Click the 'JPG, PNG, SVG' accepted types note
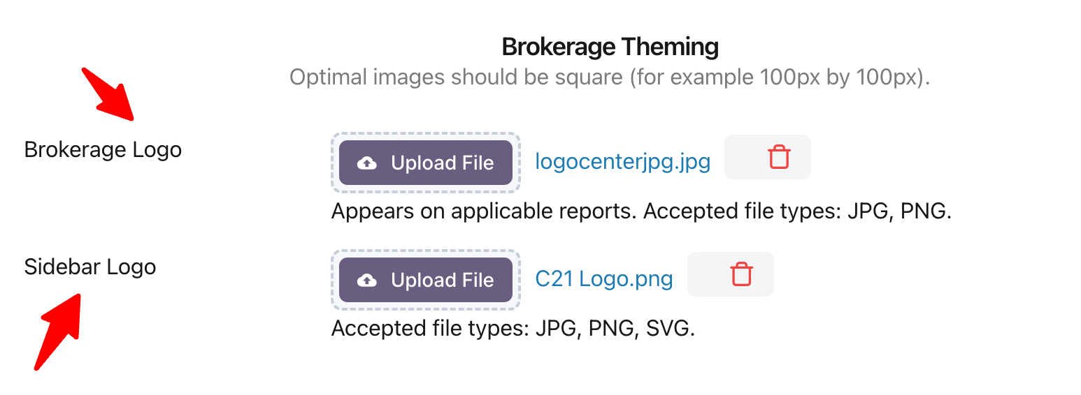Viewport: 1081px width, 395px height. (615, 328)
